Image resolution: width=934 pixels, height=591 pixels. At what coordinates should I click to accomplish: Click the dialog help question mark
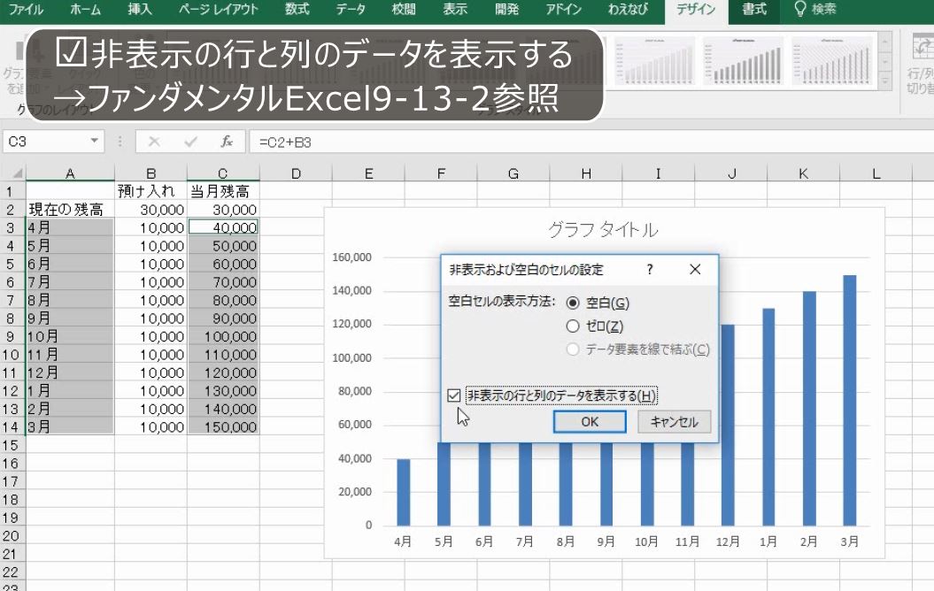coord(650,270)
